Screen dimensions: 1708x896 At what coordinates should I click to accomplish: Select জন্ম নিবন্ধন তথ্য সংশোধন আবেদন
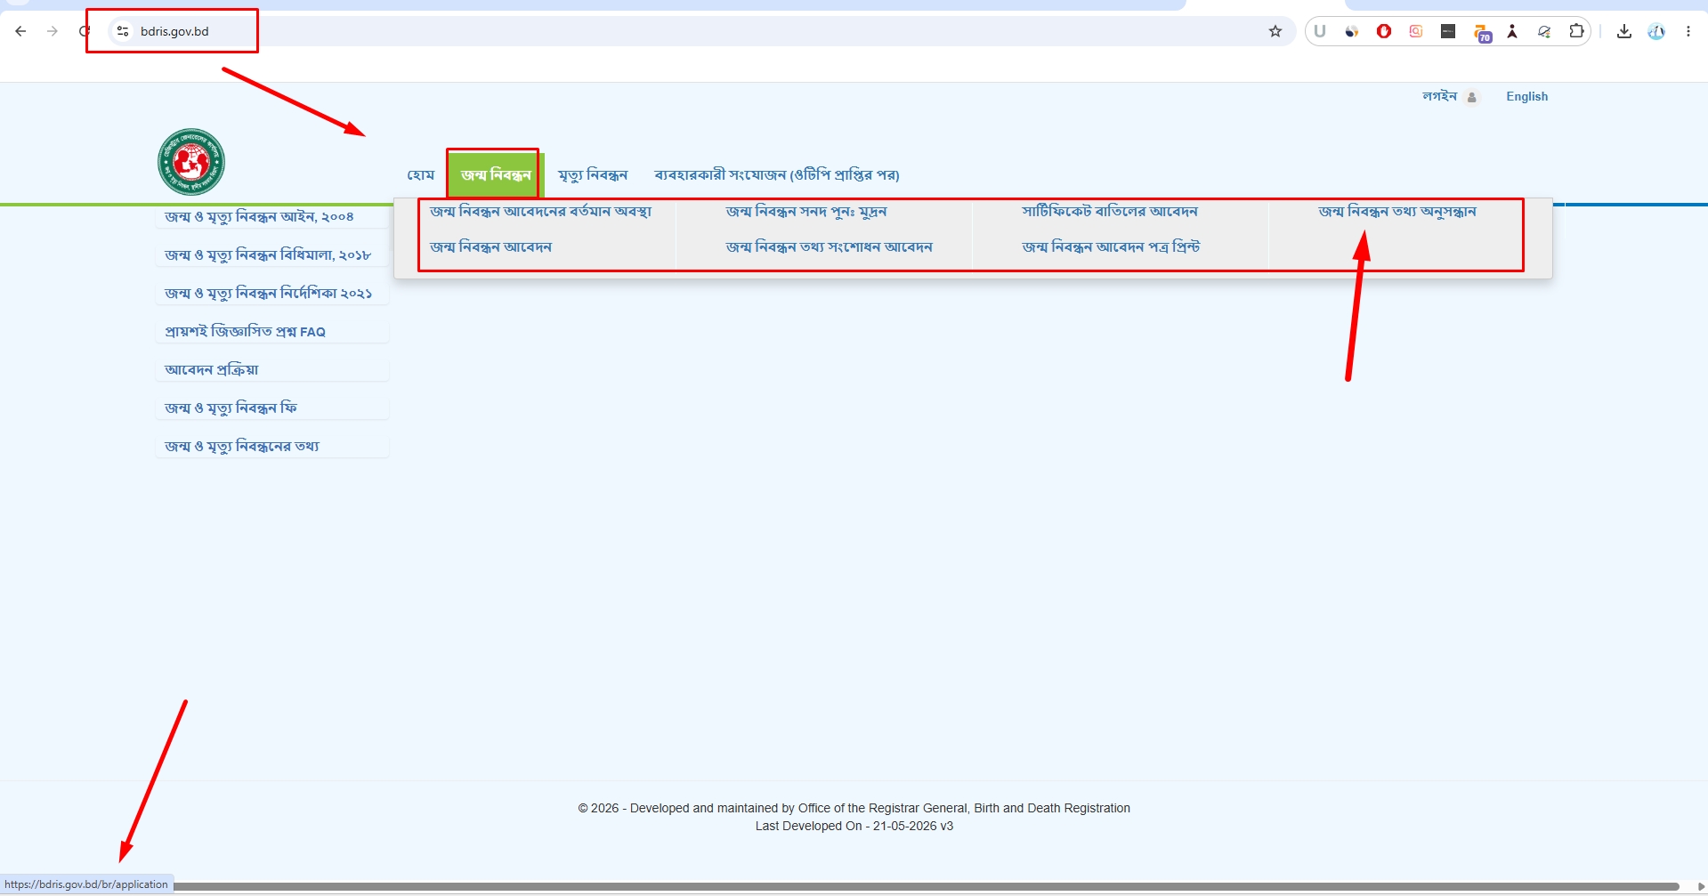[829, 246]
